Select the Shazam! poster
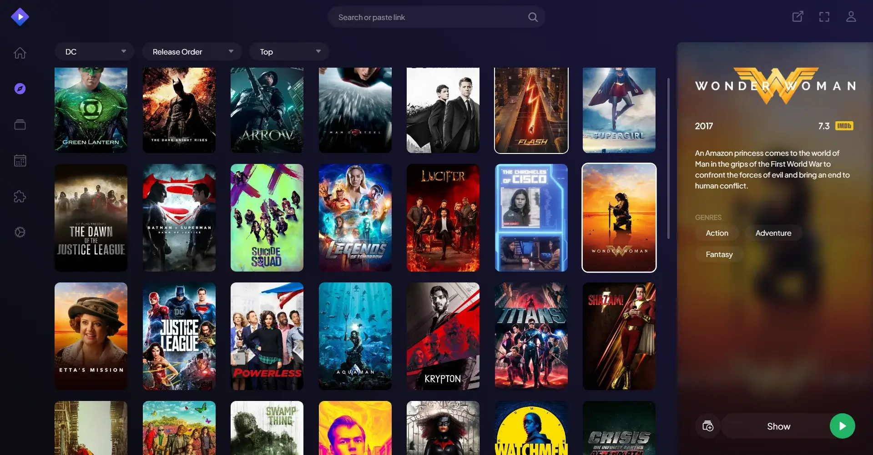Viewport: 873px width, 455px height. [x=619, y=336]
